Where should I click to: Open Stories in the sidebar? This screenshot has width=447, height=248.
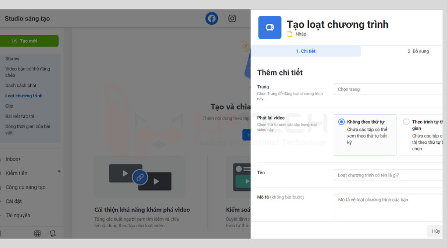[x=12, y=59]
